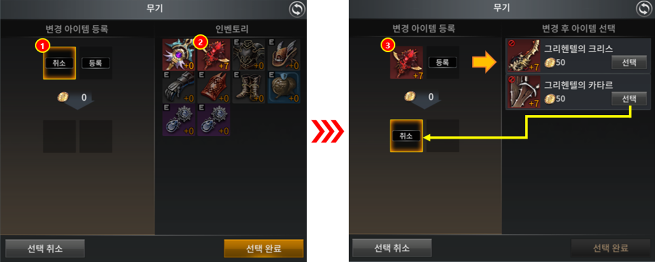
Task: Select the boots item in inventory
Action: point(249,87)
